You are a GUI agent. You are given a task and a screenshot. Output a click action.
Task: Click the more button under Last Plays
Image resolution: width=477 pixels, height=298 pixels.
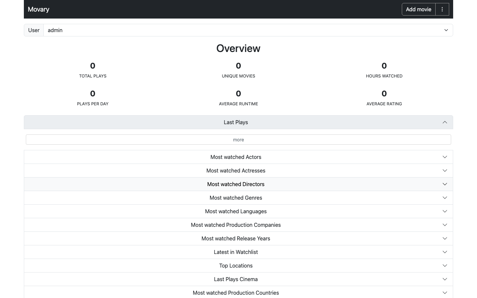[x=238, y=140]
